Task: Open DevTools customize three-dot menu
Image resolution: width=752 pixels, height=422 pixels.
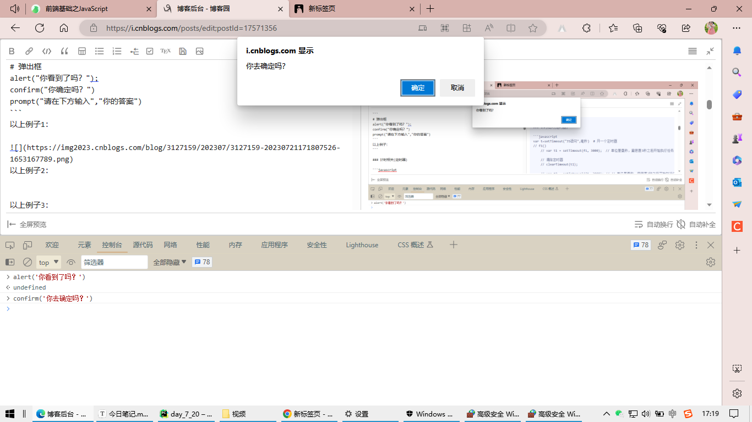Action: click(696, 245)
